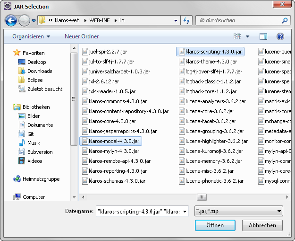
Task: Open the address bar history dropdown
Action: (176, 20)
